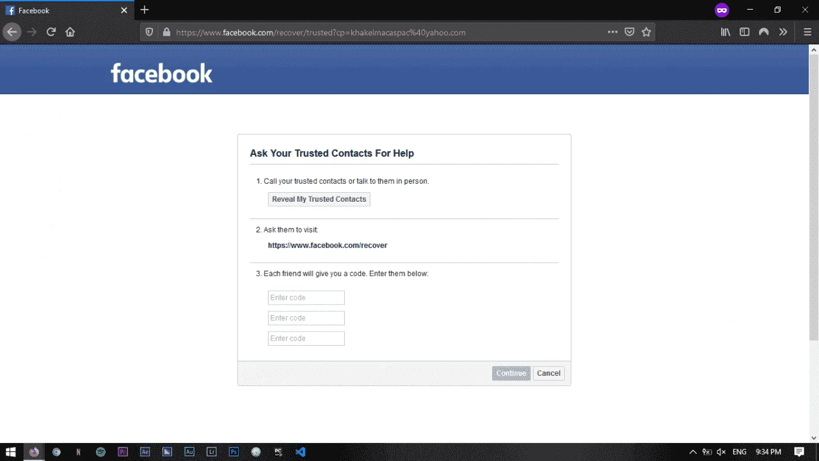Image resolution: width=819 pixels, height=461 pixels.
Task: Minimize the Firefox window
Action: pos(750,10)
